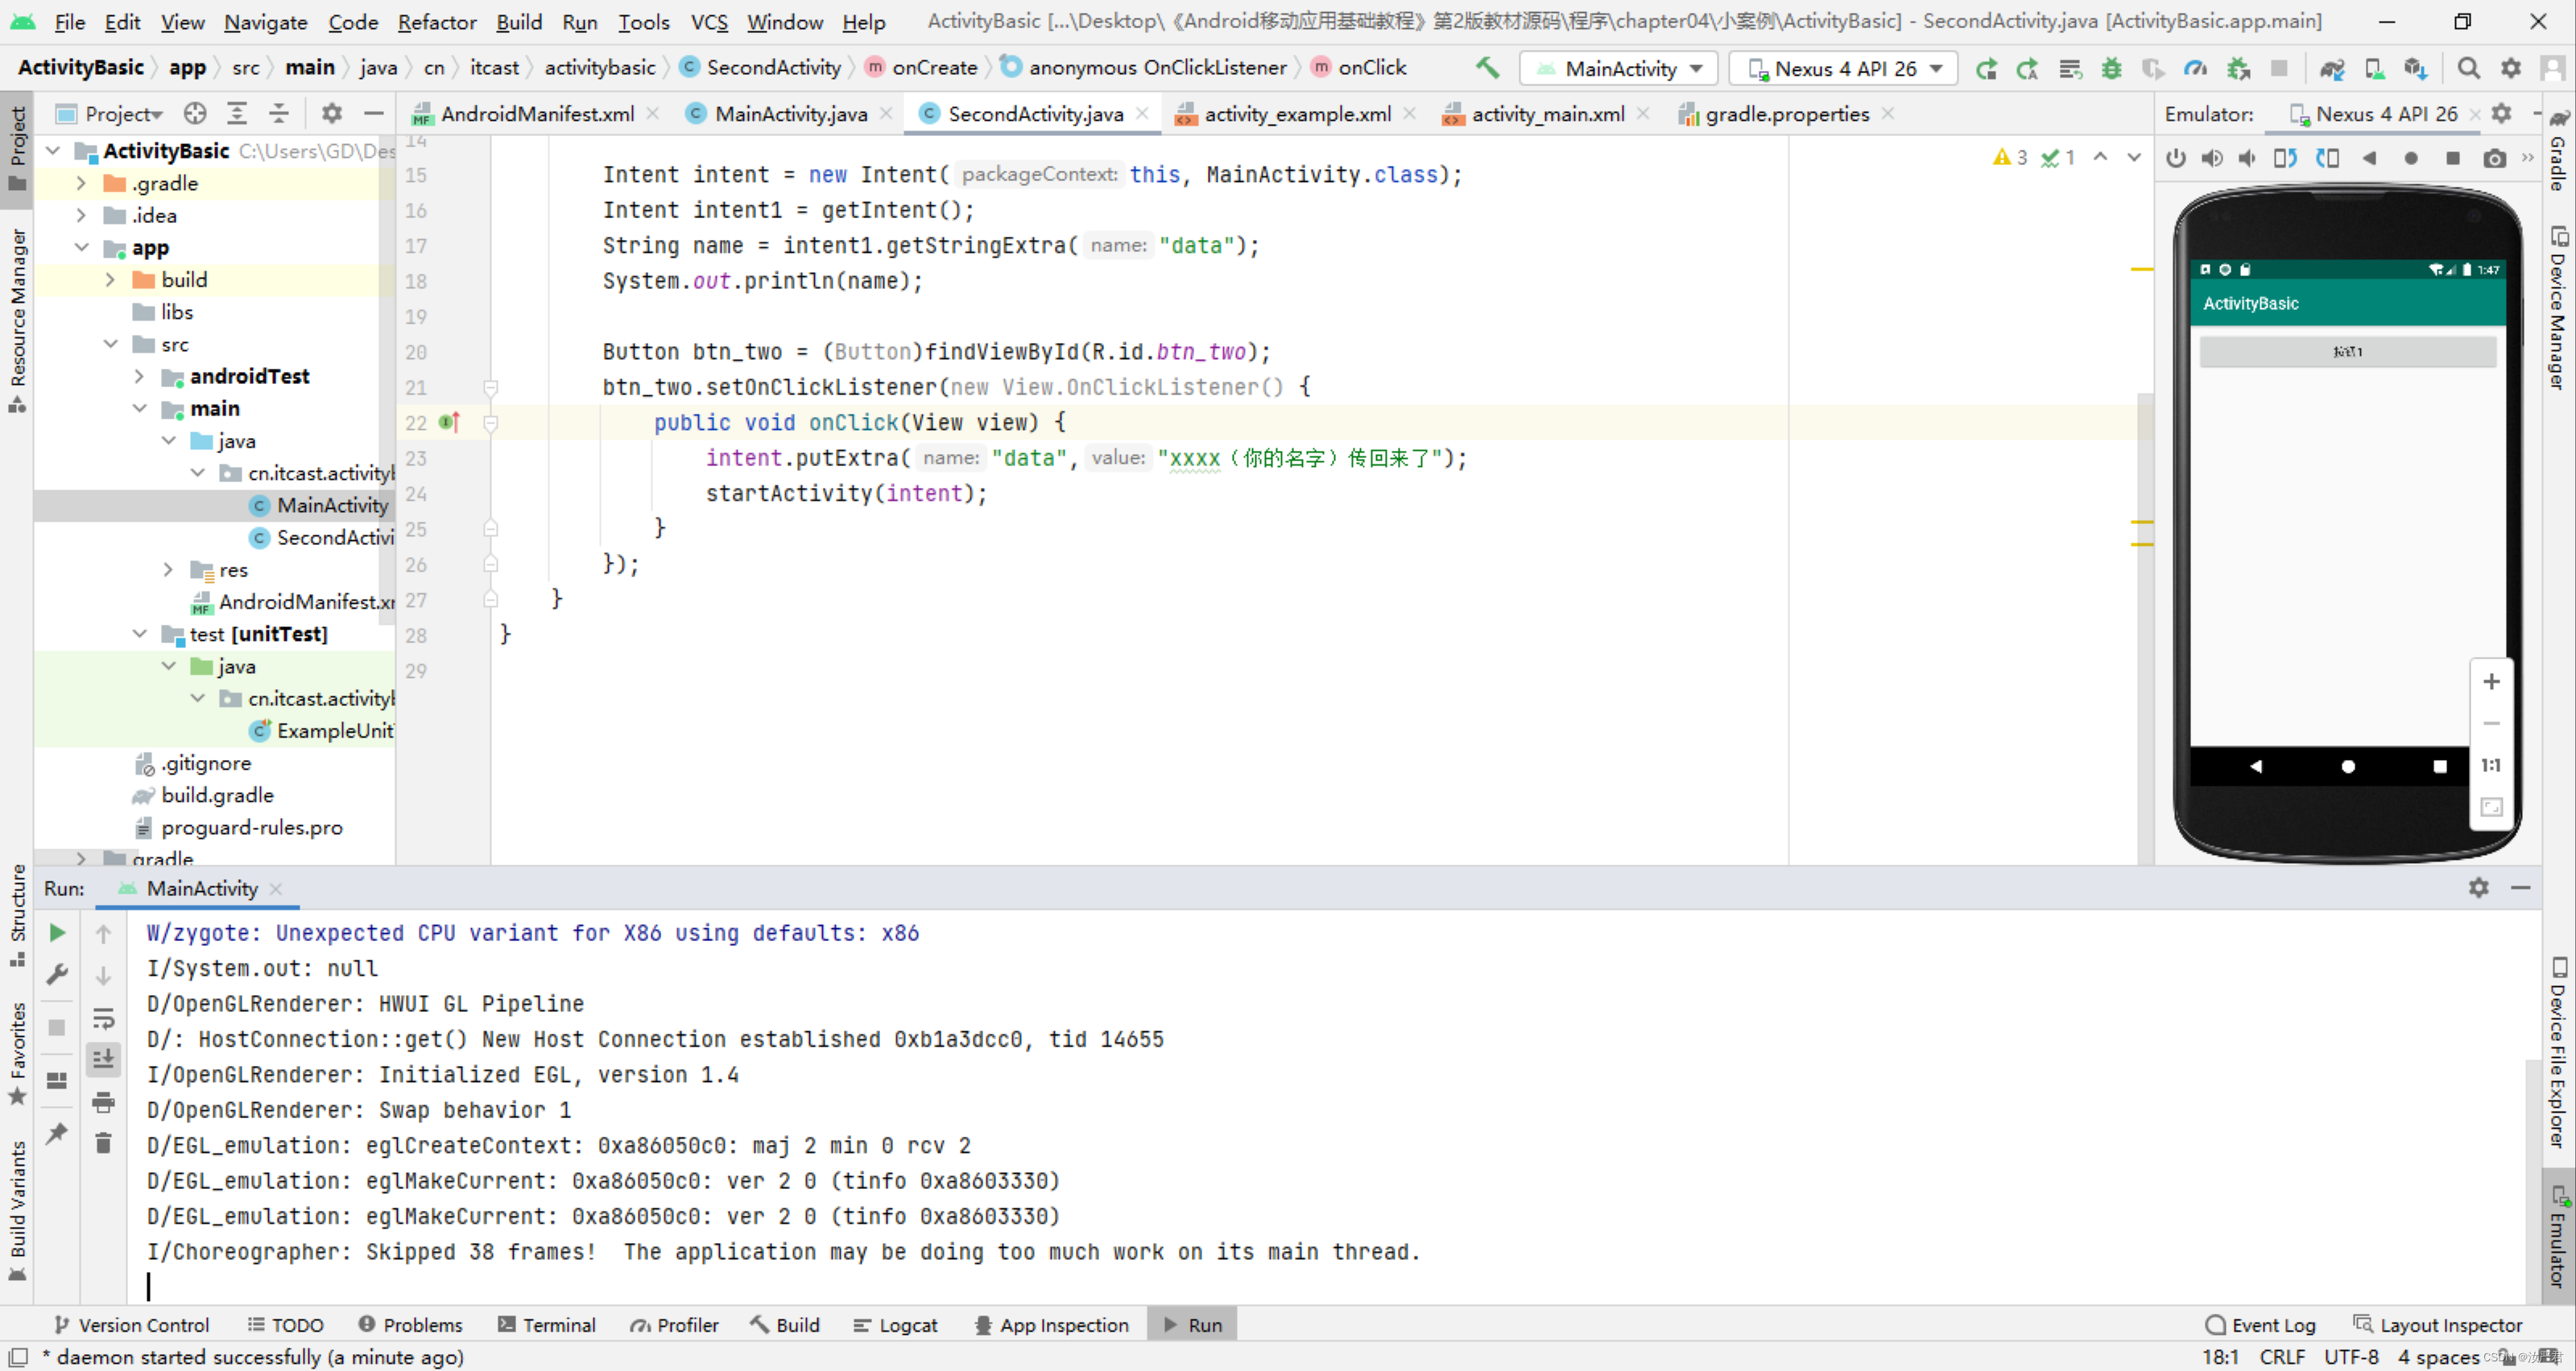Screen dimensions: 2576x1371
Task: Take emulator screenshot with camera icon
Action: point(2494,158)
